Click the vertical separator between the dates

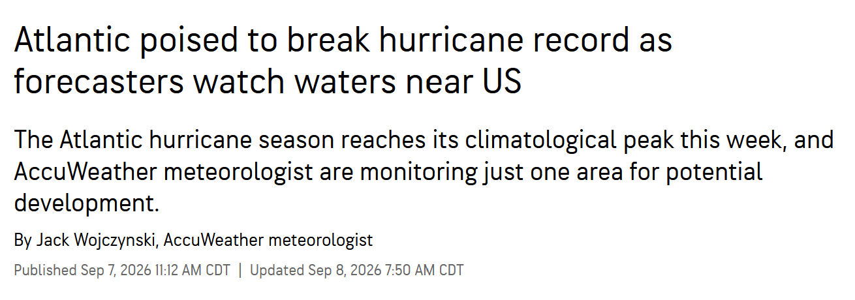pos(240,270)
